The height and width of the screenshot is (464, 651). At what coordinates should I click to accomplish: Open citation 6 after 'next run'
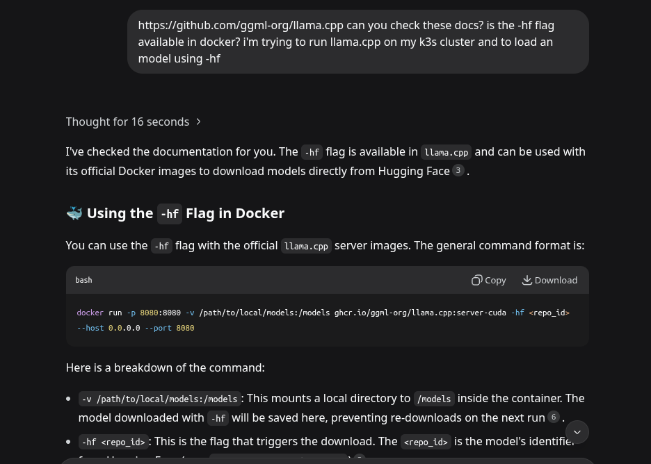coord(553,417)
